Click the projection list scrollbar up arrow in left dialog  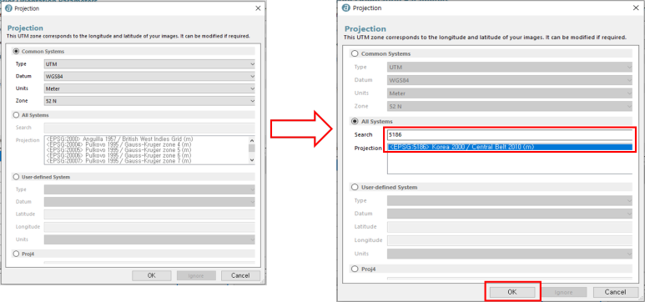(x=251, y=139)
